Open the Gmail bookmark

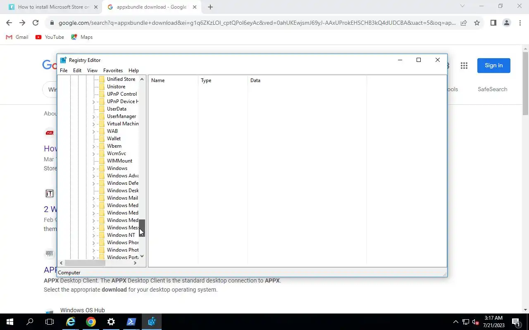(17, 37)
